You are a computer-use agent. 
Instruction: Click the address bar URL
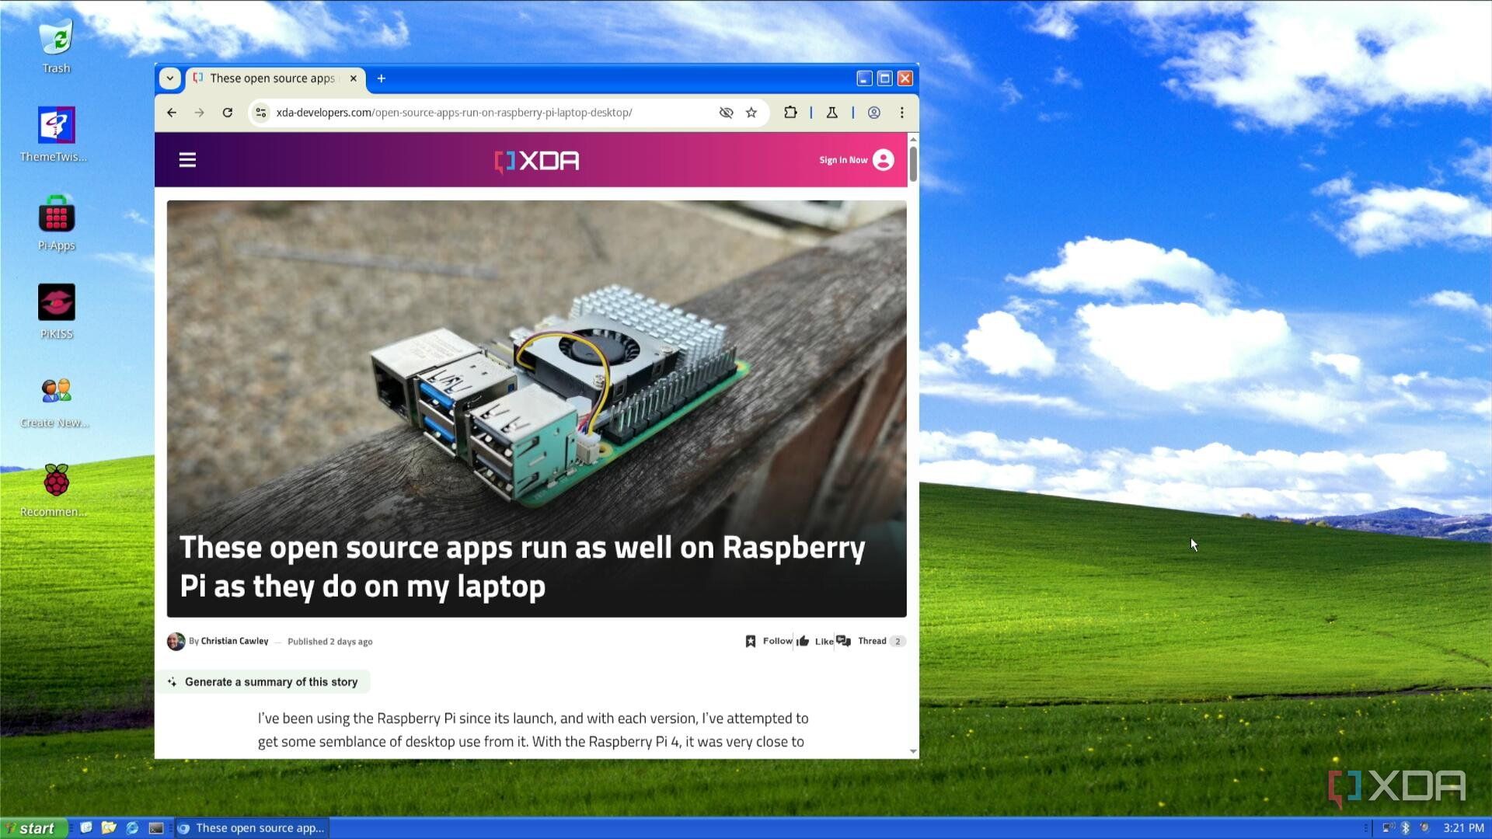pyautogui.click(x=455, y=113)
